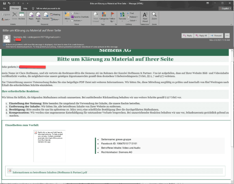Click the 'Rechteinhaber: Siemens AG' line
Viewport: 234px width, 184px height.
point(117,152)
